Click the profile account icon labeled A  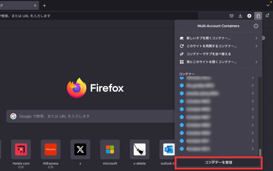(249, 16)
